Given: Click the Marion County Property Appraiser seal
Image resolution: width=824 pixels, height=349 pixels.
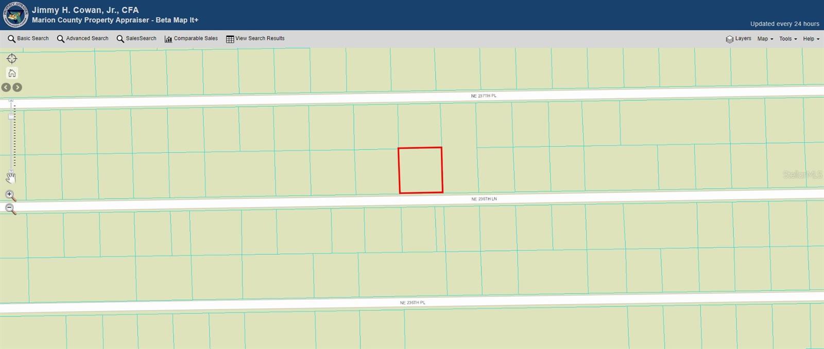Looking at the screenshot, I should click(15, 15).
